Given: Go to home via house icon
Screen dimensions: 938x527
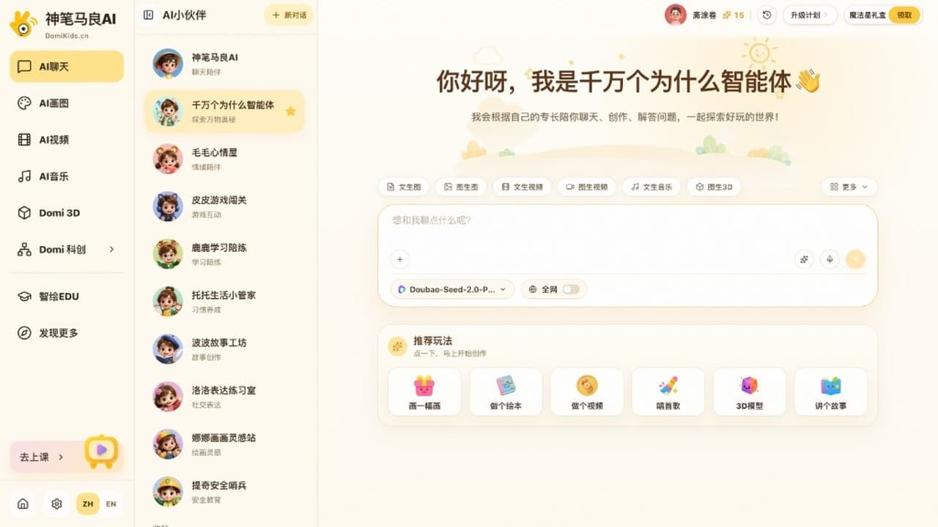Looking at the screenshot, I should click(23, 504).
